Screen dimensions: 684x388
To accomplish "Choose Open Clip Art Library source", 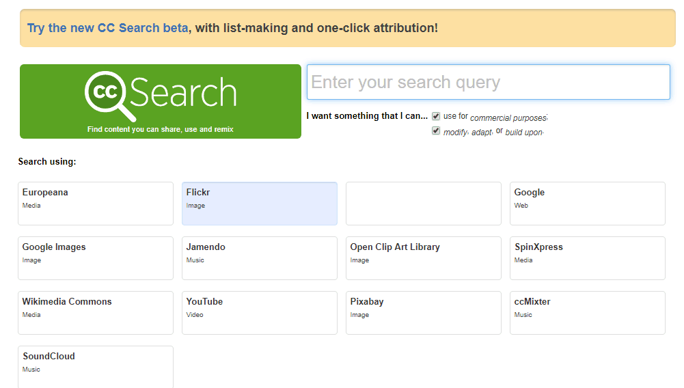I will click(424, 258).
